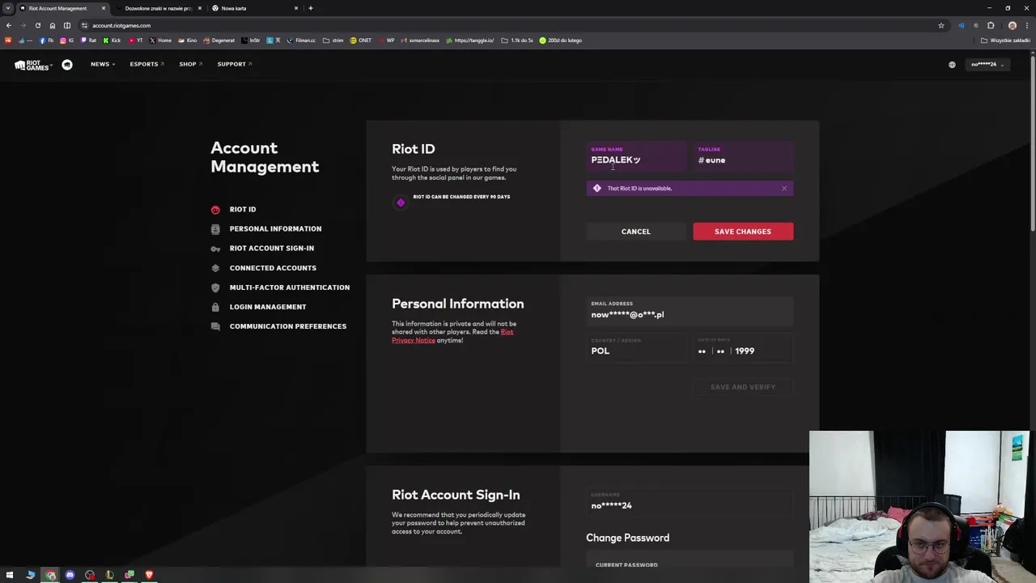This screenshot has height=583, width=1036.
Task: Click the POL country/region field
Action: pos(636,347)
